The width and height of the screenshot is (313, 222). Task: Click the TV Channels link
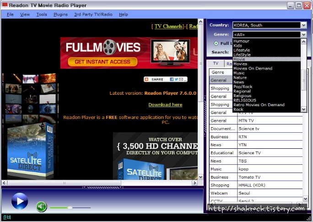coord(169,27)
